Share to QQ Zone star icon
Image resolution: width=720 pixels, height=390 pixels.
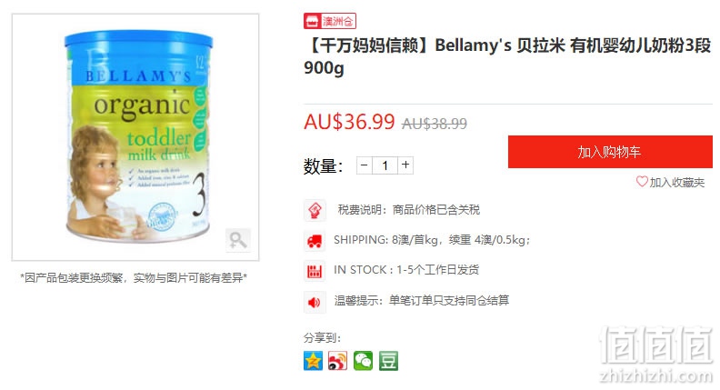point(313,361)
